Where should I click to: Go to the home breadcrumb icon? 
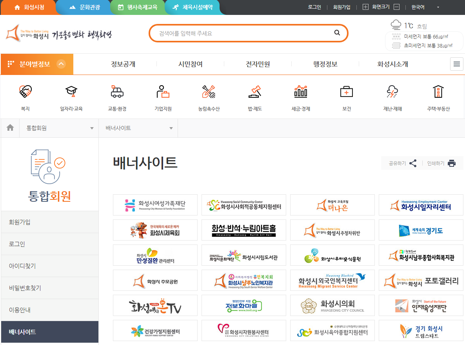[x=10, y=128]
